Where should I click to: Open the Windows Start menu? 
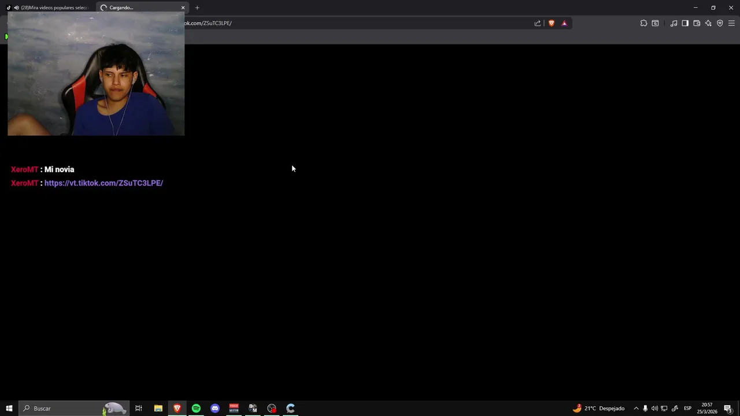coord(9,408)
